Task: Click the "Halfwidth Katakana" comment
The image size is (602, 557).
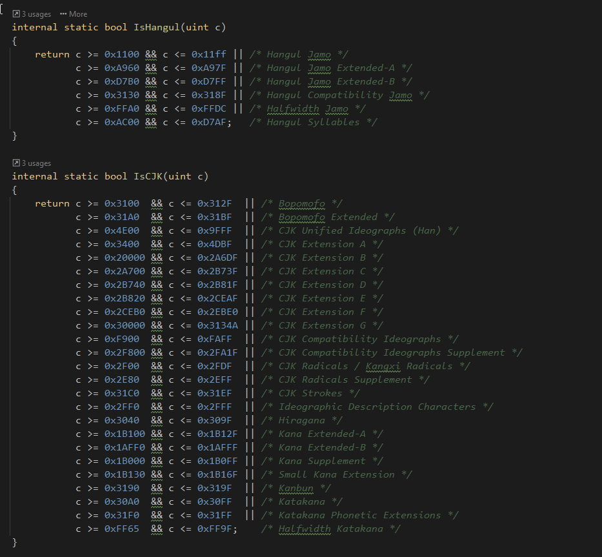Action: [x=331, y=529]
